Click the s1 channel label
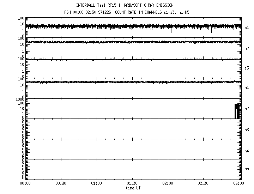The image size is (254, 194). click(247, 28)
